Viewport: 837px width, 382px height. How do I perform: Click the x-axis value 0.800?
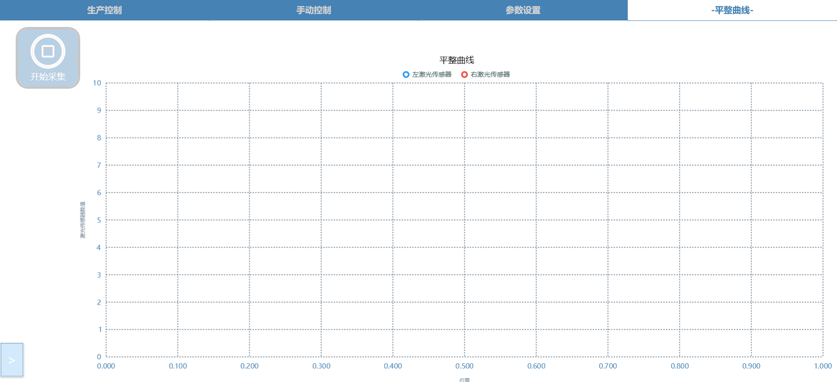coord(680,366)
